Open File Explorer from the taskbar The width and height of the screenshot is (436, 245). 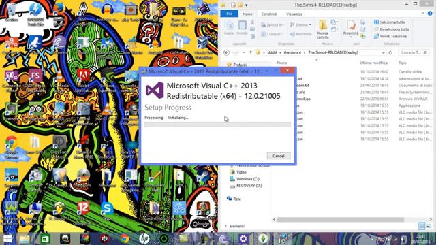point(25,239)
